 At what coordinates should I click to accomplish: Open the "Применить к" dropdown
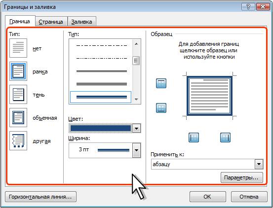[x=259, y=164]
